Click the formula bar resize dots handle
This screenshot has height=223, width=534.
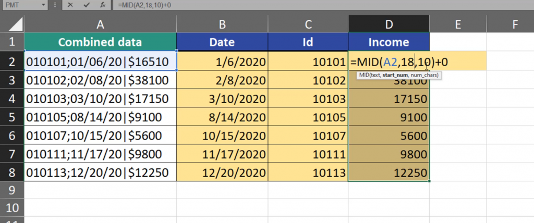56,5
